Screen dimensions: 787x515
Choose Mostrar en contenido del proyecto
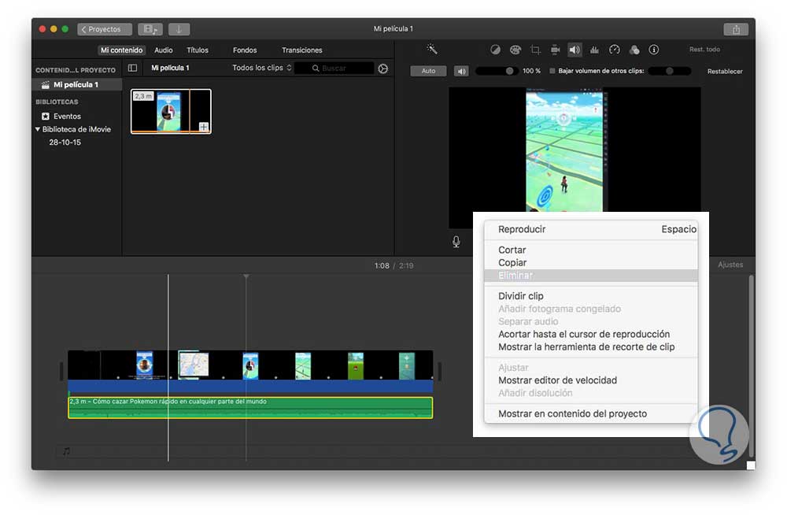click(x=591, y=414)
